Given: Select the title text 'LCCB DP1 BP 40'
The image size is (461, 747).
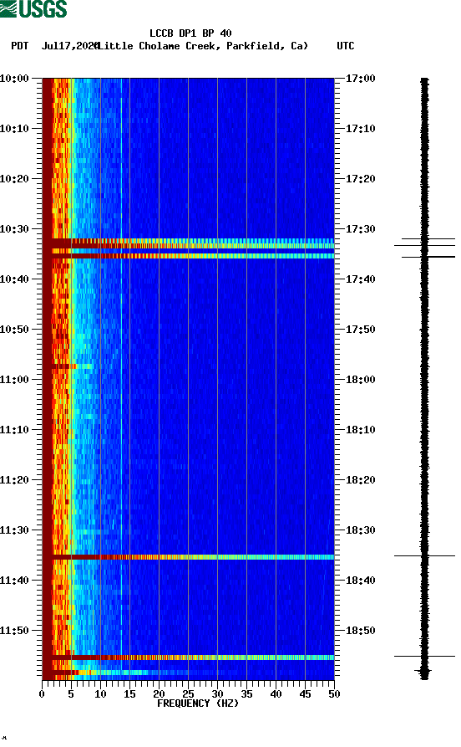Looking at the screenshot, I should coord(190,33).
